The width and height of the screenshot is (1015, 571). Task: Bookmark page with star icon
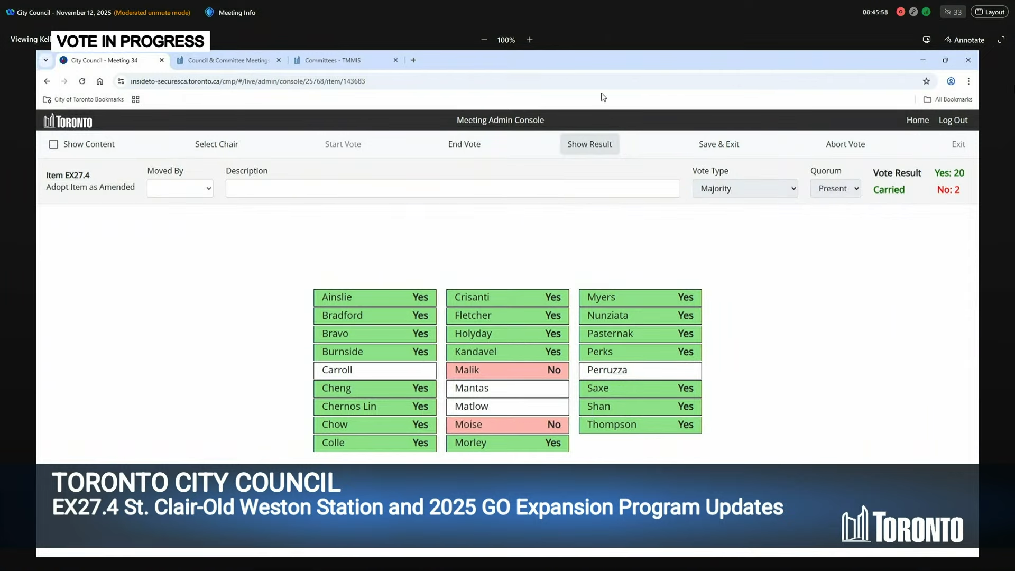(926, 81)
